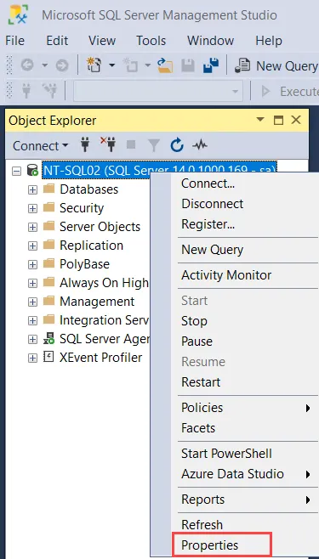This screenshot has width=319, height=559.
Task: Choose Connect... in context menu
Action: pyautogui.click(x=208, y=184)
